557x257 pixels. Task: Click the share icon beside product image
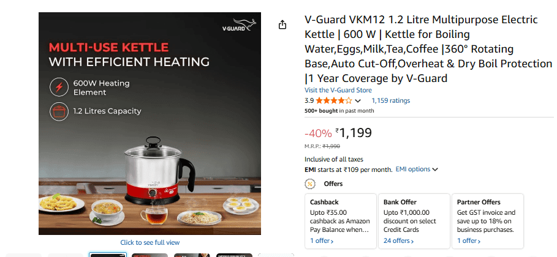[x=282, y=25]
